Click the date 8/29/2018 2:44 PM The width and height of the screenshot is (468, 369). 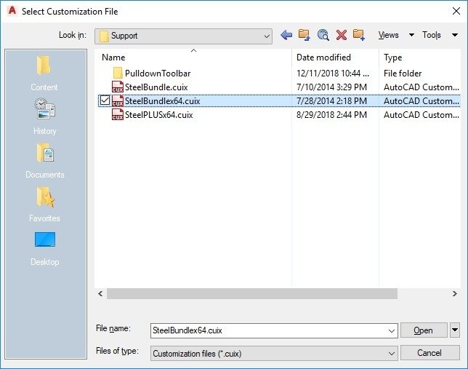tap(331, 114)
